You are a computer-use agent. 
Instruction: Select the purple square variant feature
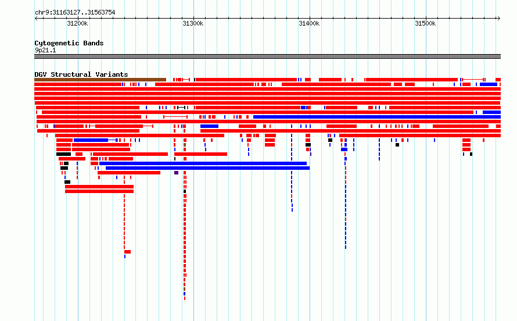tap(177, 173)
